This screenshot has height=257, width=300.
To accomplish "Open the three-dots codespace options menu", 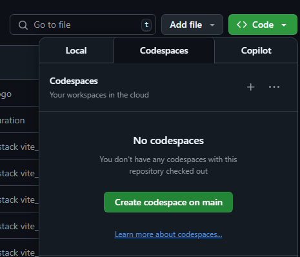I will point(274,87).
